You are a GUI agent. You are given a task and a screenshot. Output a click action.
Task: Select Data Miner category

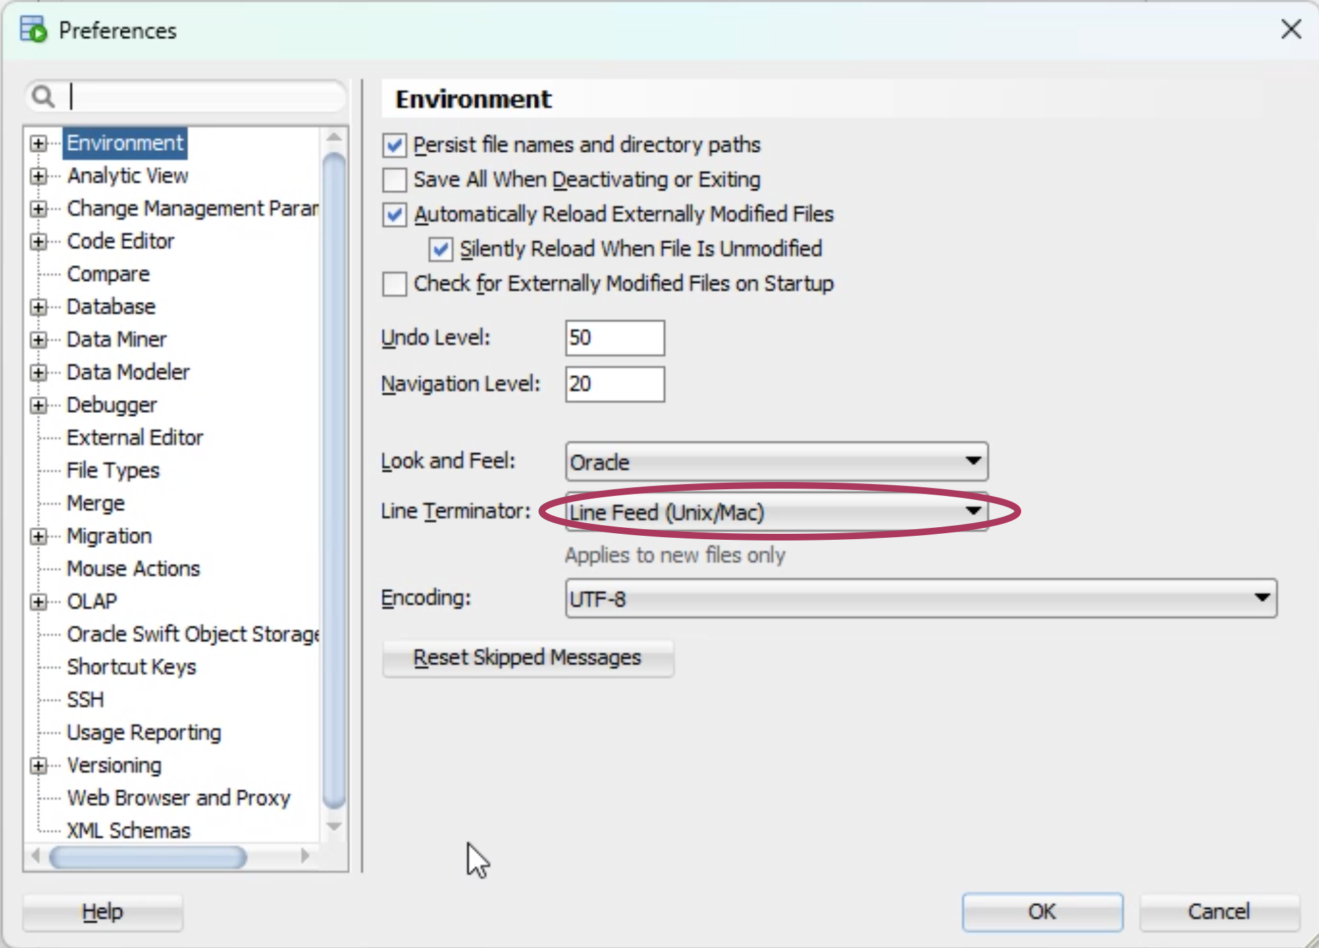(117, 340)
